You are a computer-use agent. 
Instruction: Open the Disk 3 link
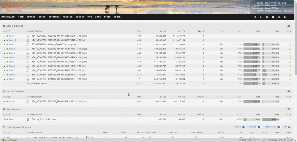click(x=12, y=53)
